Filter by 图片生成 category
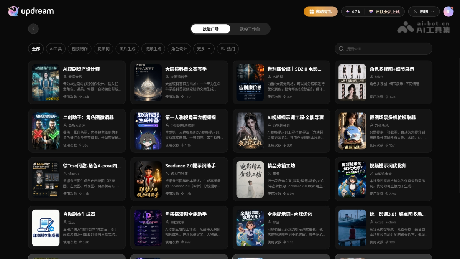 pyautogui.click(x=127, y=49)
